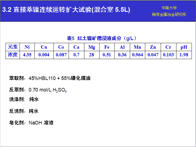Select the pH value '1.98'

(x=184, y=55)
